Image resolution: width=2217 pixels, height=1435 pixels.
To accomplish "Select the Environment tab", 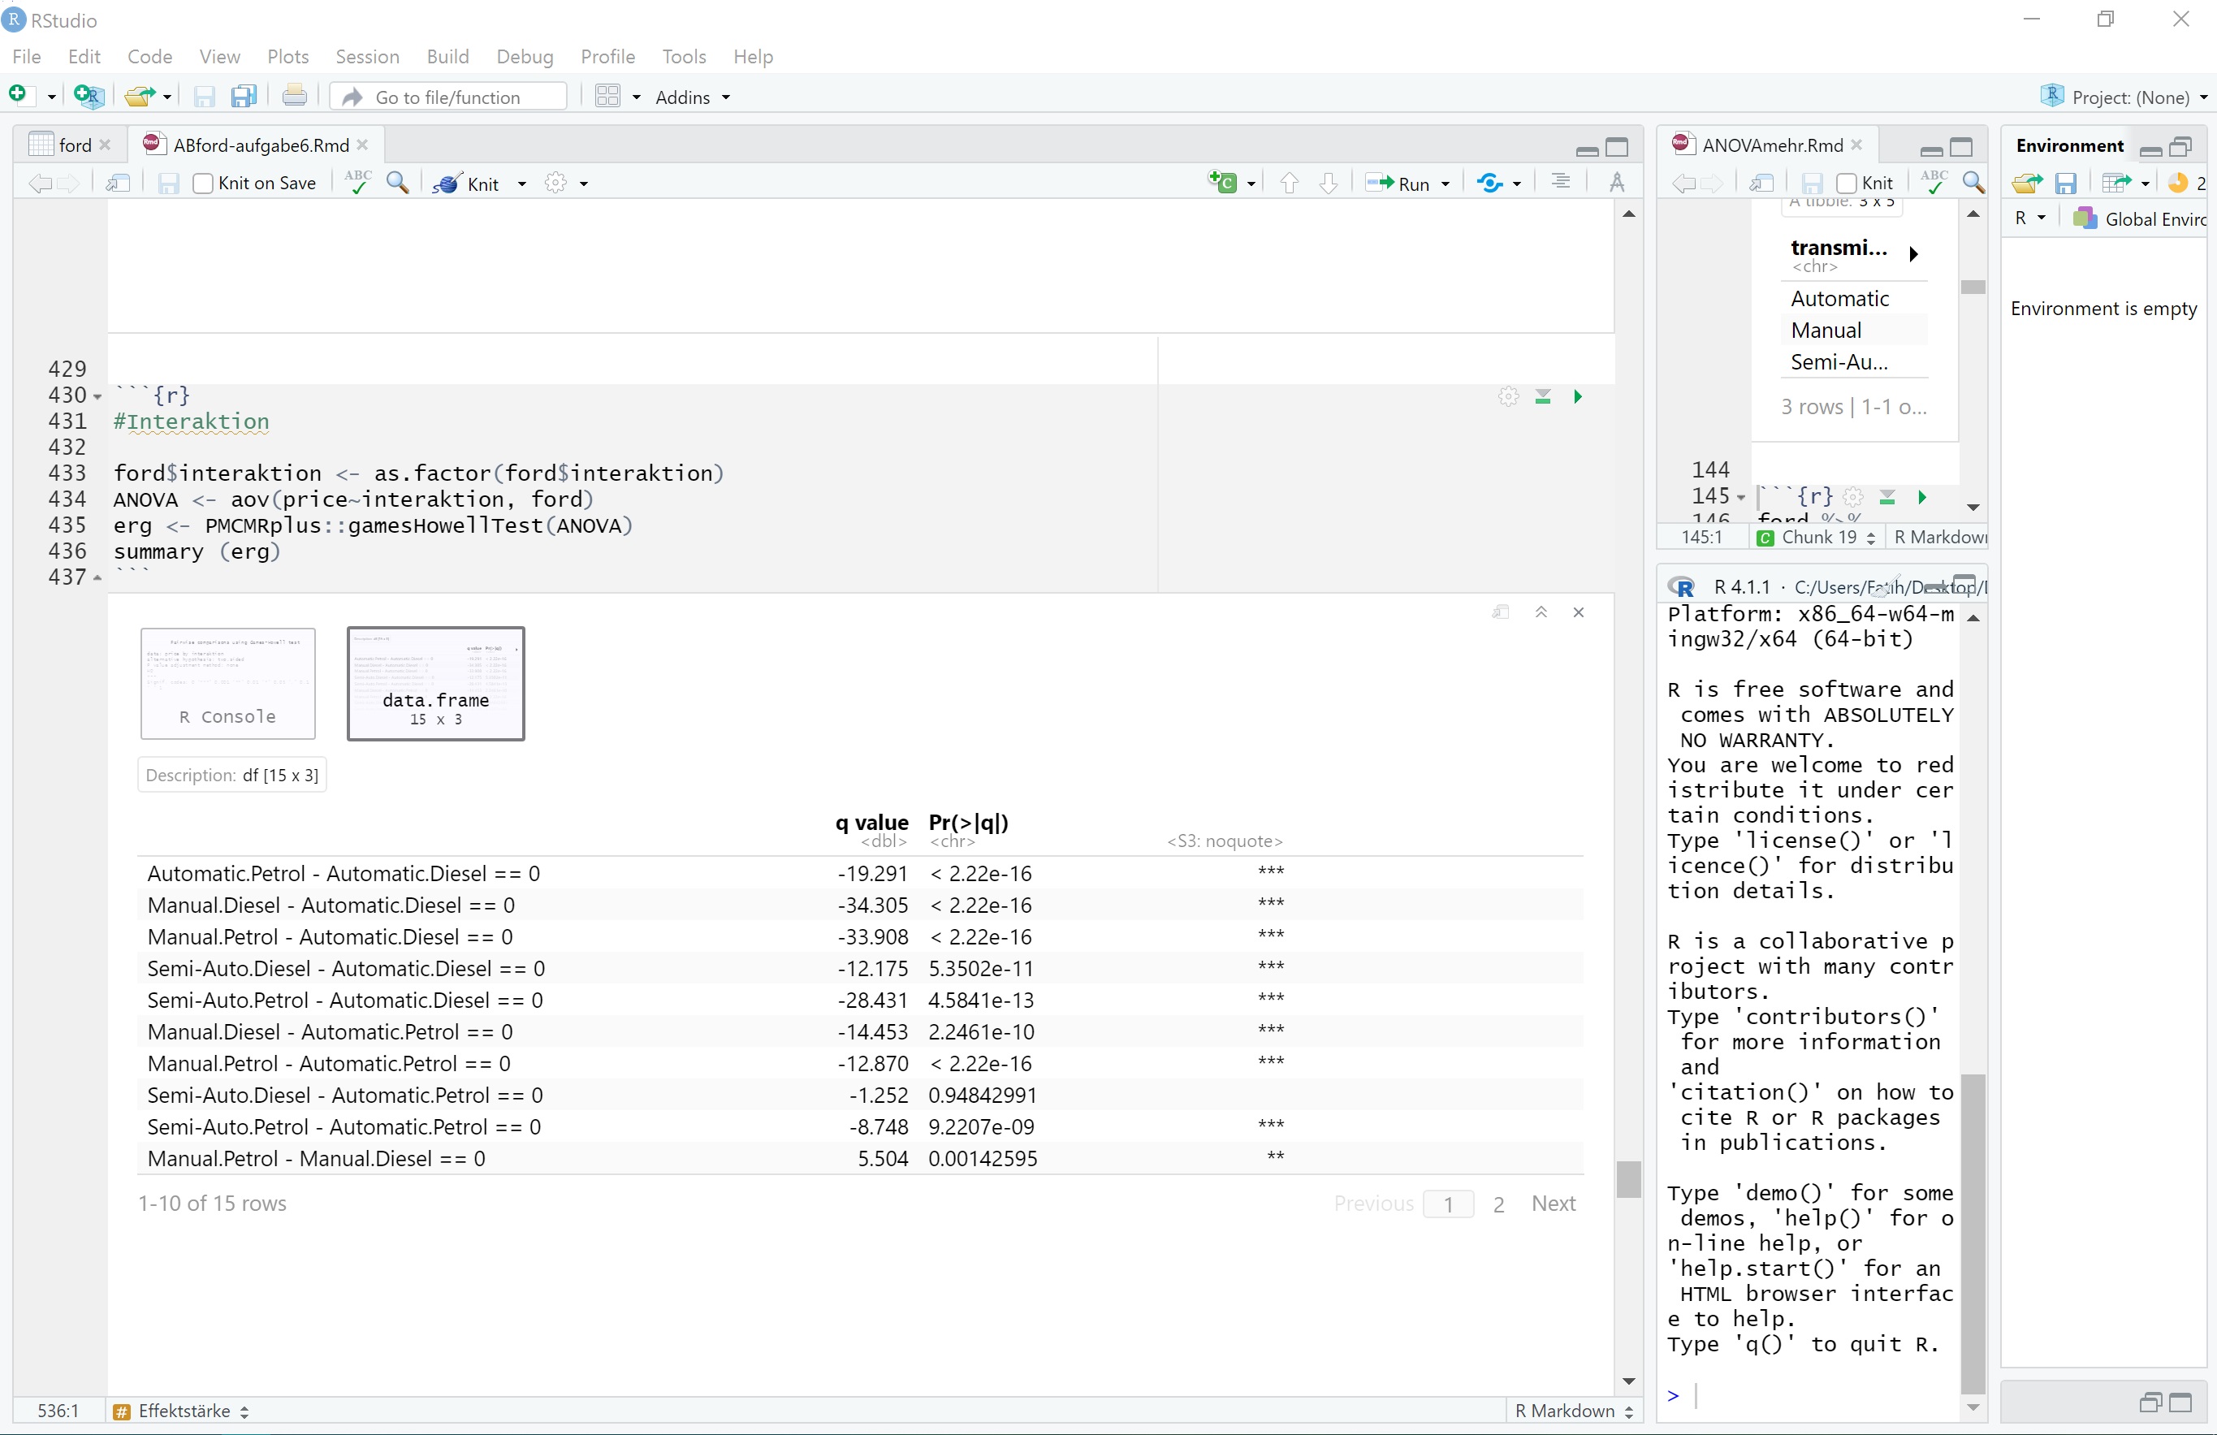I will [x=2069, y=145].
